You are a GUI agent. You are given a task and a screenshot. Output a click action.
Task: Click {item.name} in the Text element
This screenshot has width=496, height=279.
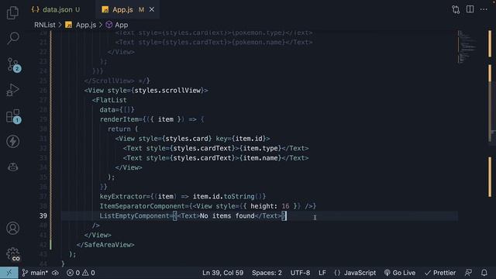[x=260, y=158]
